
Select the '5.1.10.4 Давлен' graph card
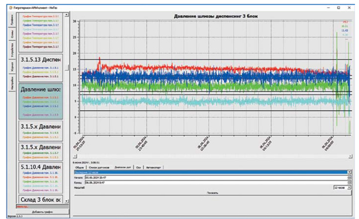(41, 178)
